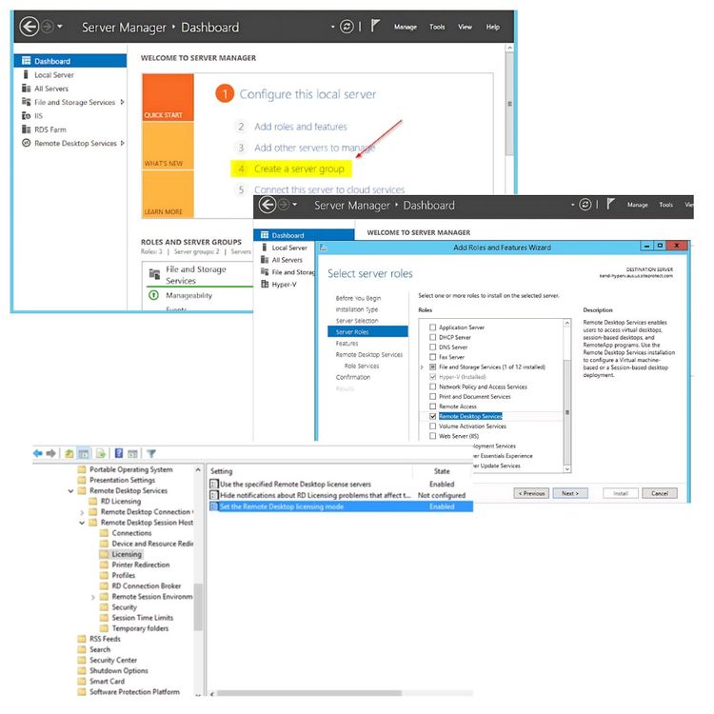The height and width of the screenshot is (714, 714).
Task: Click 'Create a server group' link
Action: (299, 169)
